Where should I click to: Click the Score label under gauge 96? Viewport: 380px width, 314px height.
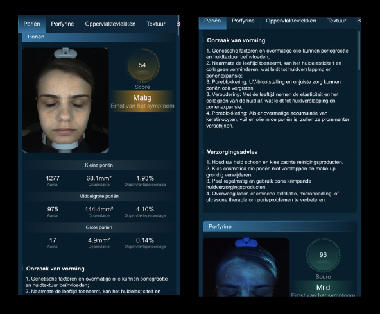[x=323, y=277]
